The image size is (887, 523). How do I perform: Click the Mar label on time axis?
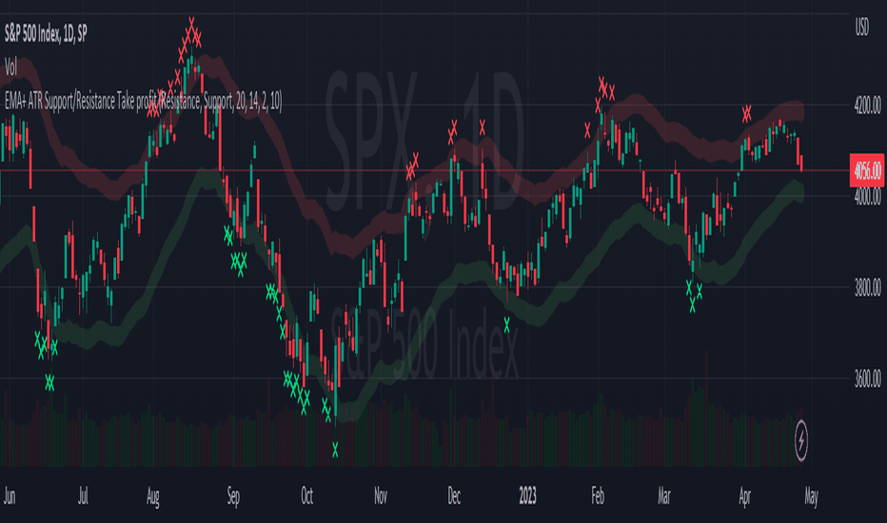coord(664,496)
